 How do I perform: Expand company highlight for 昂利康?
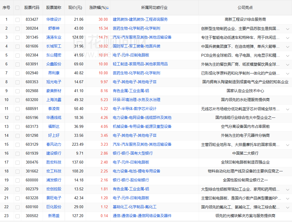(287, 73)
